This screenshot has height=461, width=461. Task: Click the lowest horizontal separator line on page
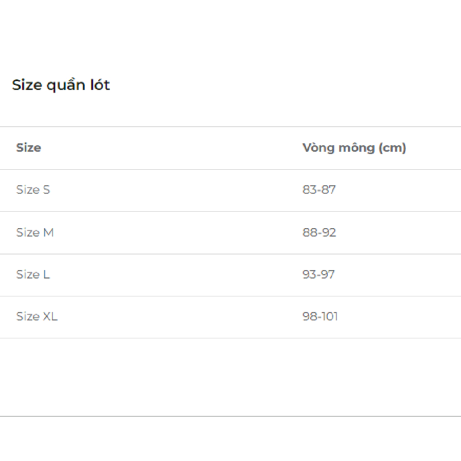pyautogui.click(x=230, y=416)
